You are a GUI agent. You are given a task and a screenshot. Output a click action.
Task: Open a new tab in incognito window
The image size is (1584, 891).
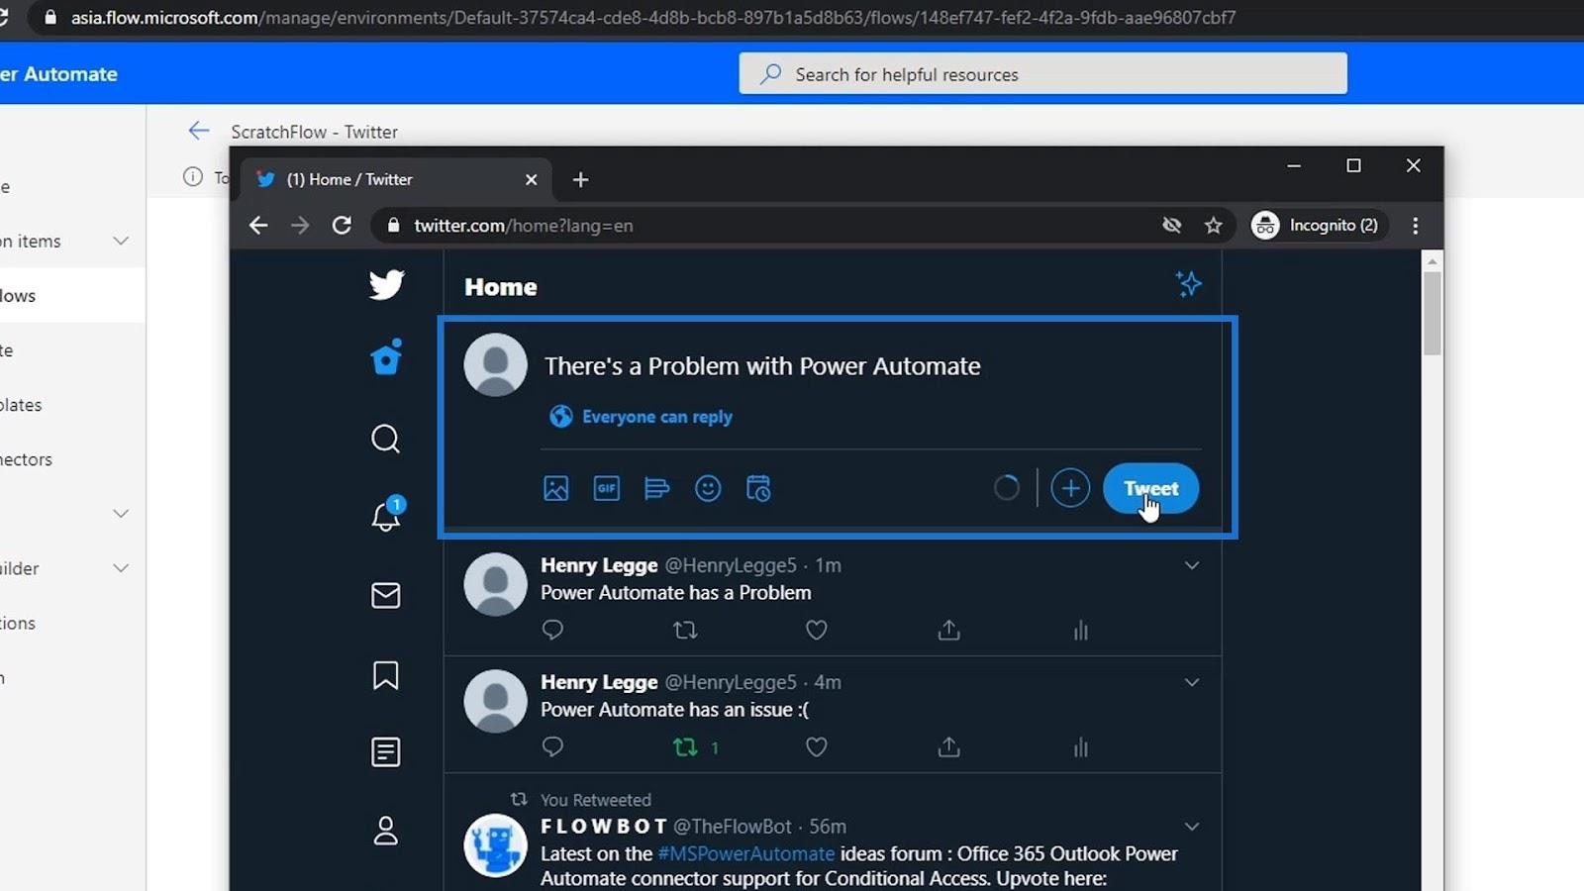coord(581,179)
